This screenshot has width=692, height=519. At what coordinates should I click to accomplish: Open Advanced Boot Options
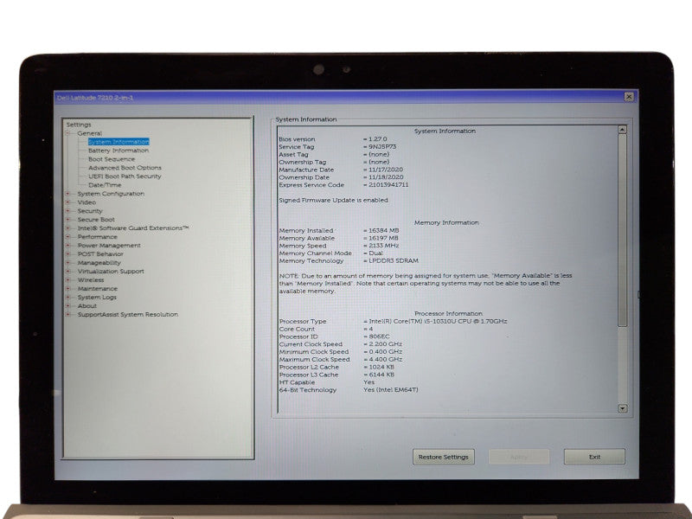(125, 168)
